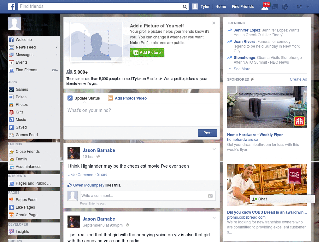Viewport: 323px width, 242px height.
Task: Open COBS Bread ad headline
Action: [267, 212]
